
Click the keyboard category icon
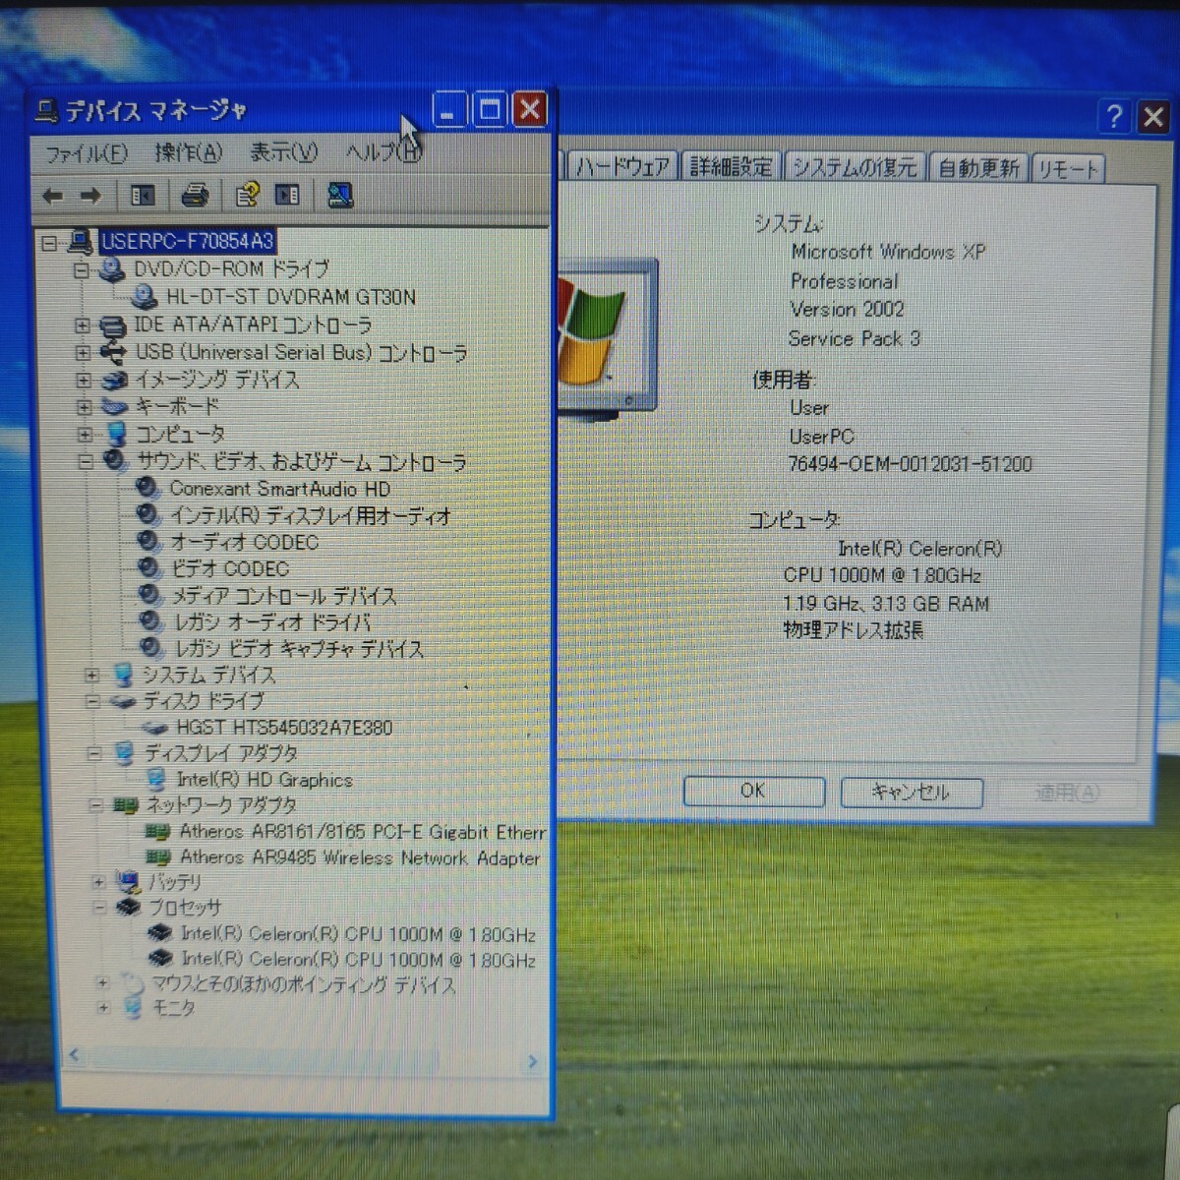coord(115,406)
